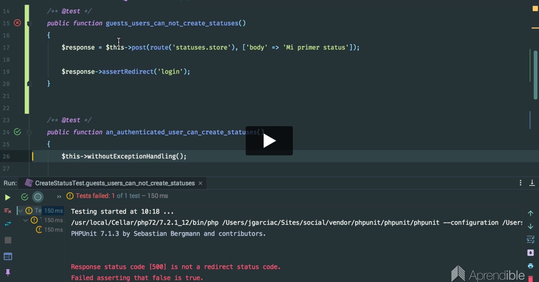Screen dimensions: 539x282
Task: Click the fold-end marker on line 20
Action: click(29, 84)
